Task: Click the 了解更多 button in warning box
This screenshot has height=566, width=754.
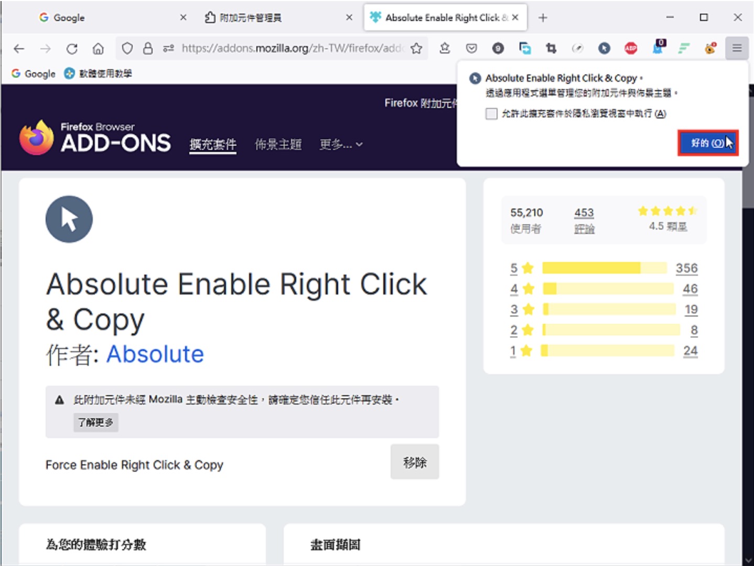Action: point(95,422)
